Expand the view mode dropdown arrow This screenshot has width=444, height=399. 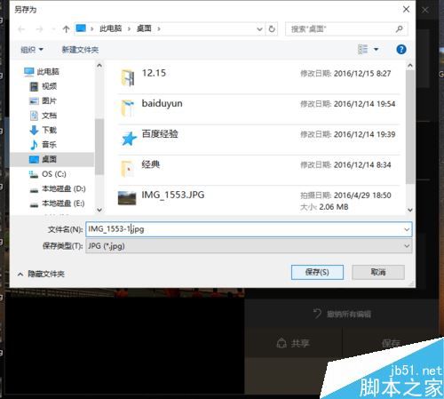pyautogui.click(x=376, y=49)
